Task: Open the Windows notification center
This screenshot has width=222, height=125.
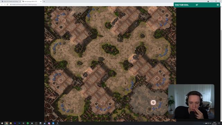Action: [219, 123]
